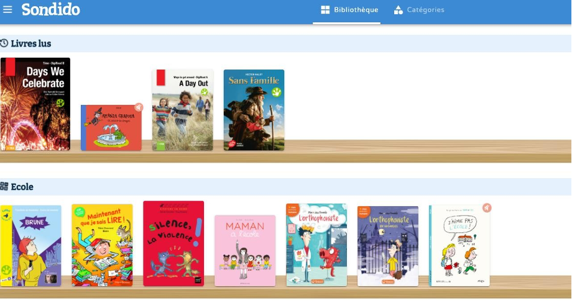Click the Livres lus section heading

(x=31, y=43)
